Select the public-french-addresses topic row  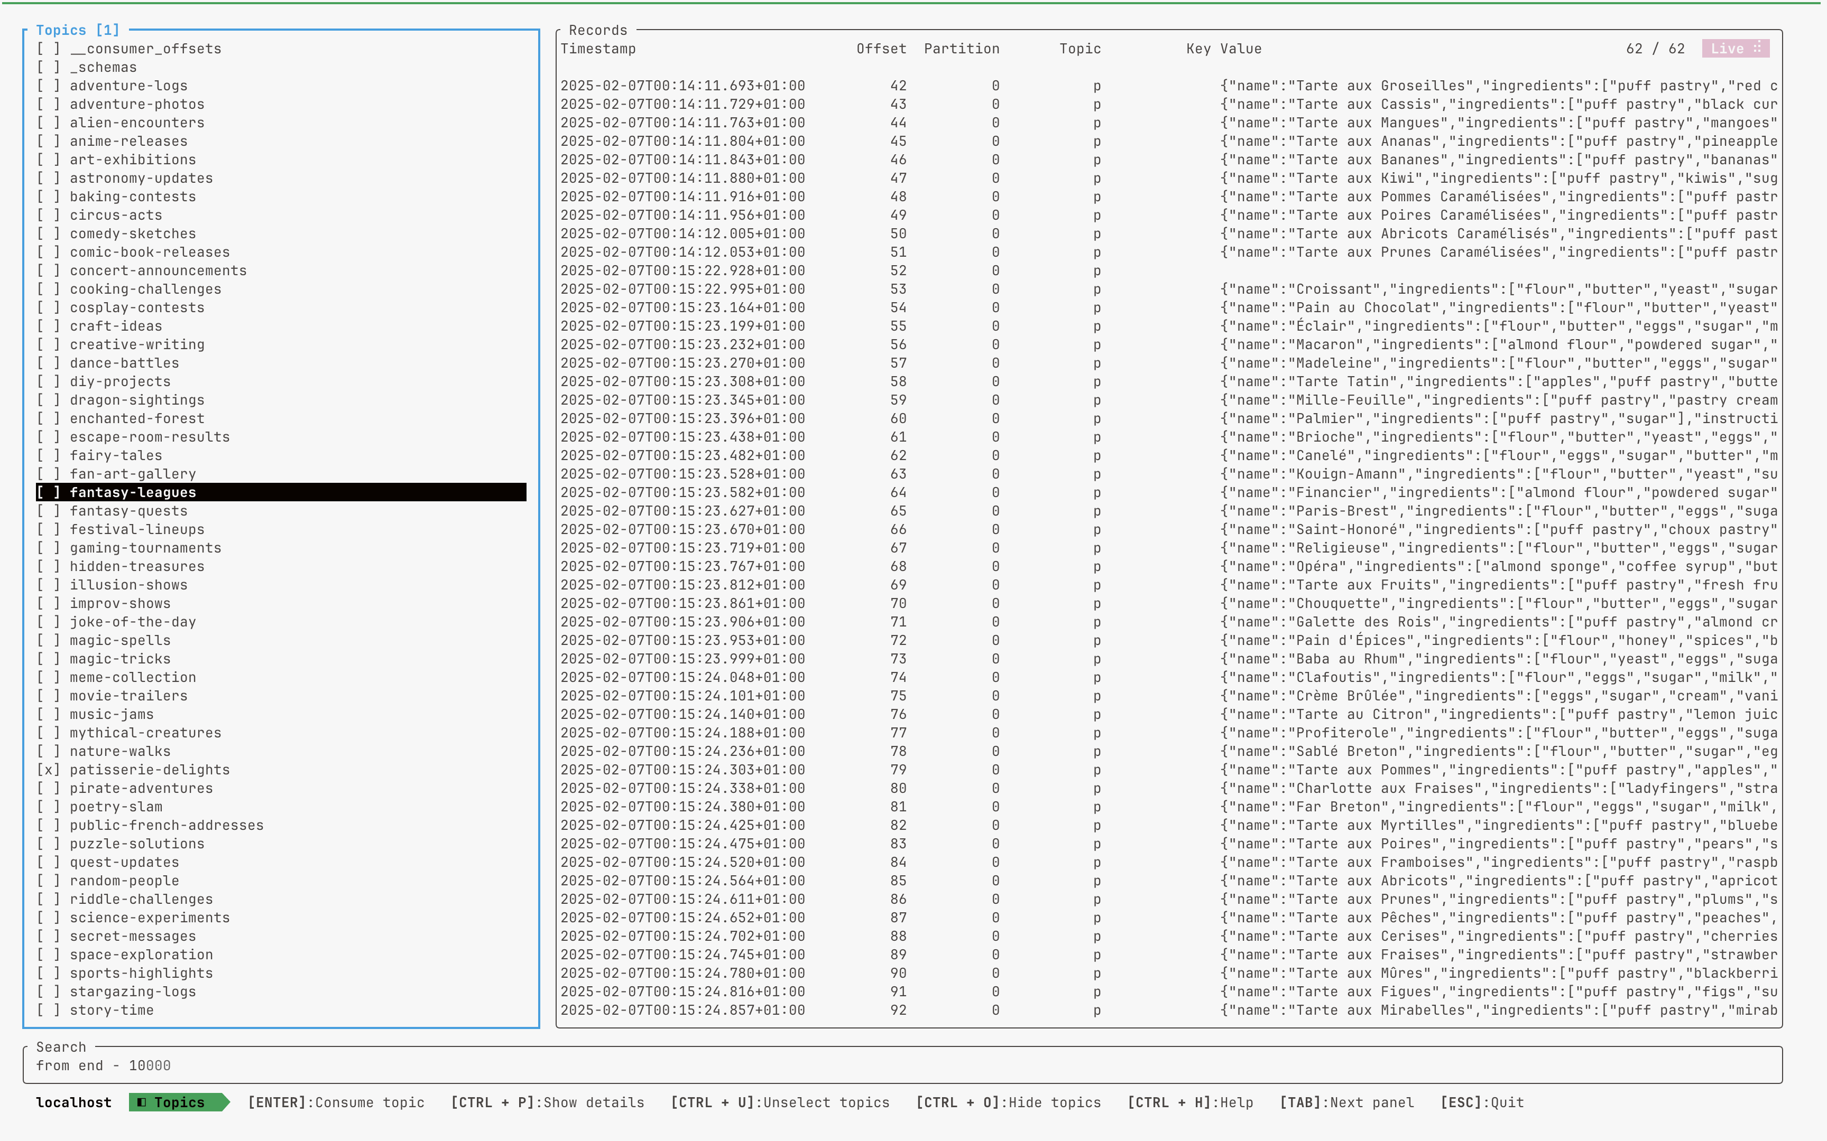click(281, 826)
